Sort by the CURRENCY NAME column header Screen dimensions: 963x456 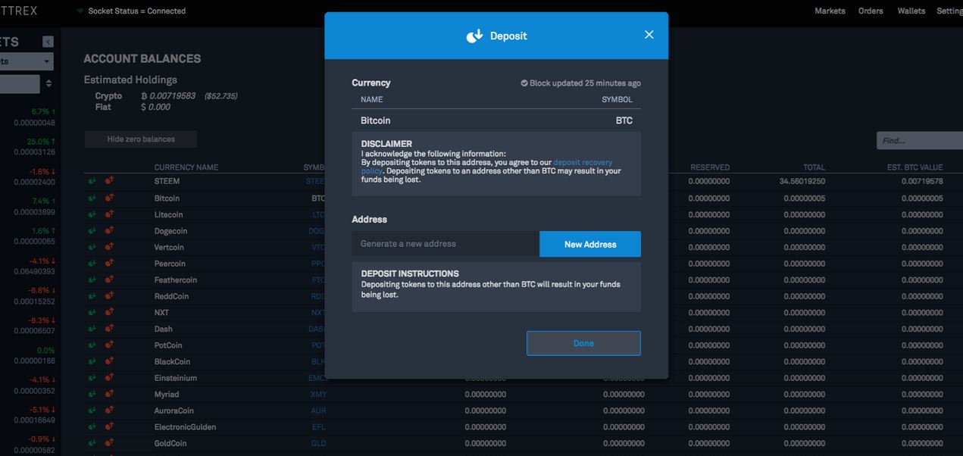(x=186, y=167)
